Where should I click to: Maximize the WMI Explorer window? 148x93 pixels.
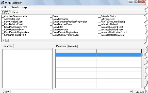[136, 2]
